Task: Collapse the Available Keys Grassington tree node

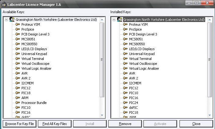Action: (6, 20)
